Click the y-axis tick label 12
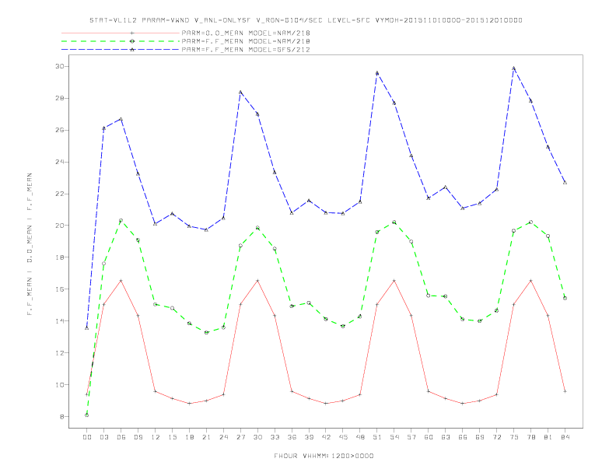Image resolution: width=616 pixels, height=476 pixels. click(x=59, y=352)
